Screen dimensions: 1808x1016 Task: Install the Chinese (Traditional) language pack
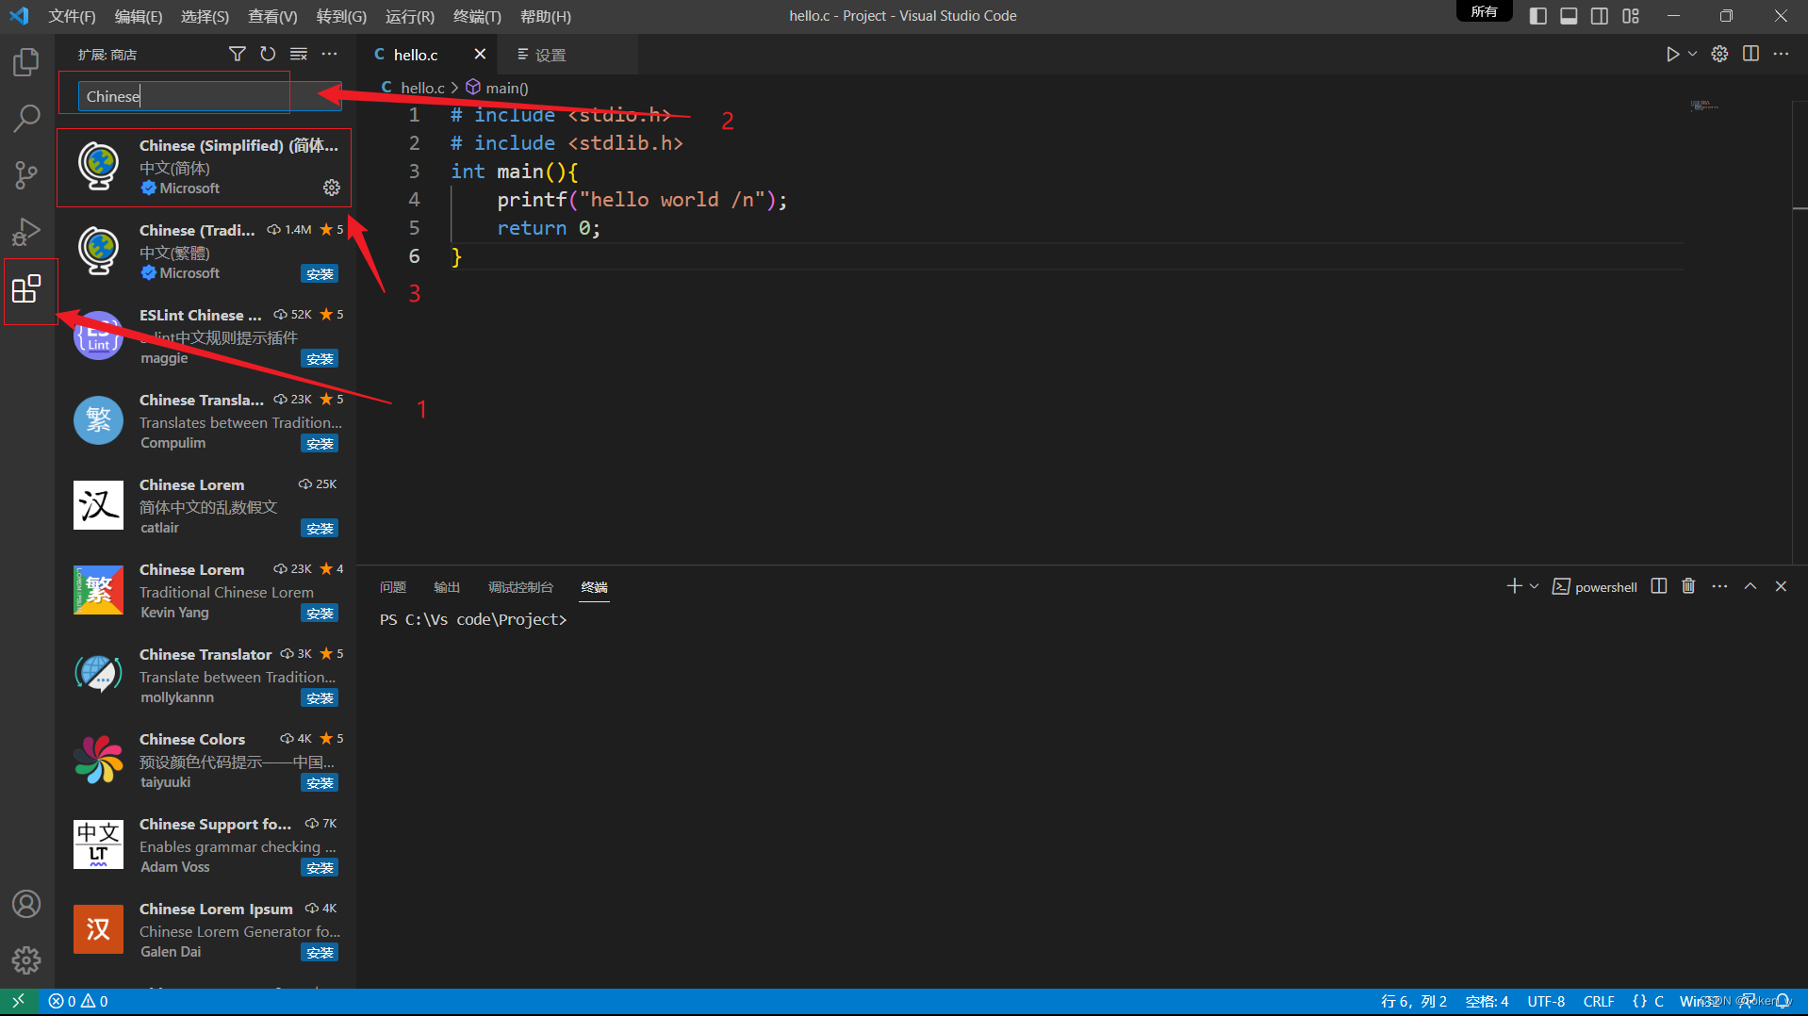[320, 274]
